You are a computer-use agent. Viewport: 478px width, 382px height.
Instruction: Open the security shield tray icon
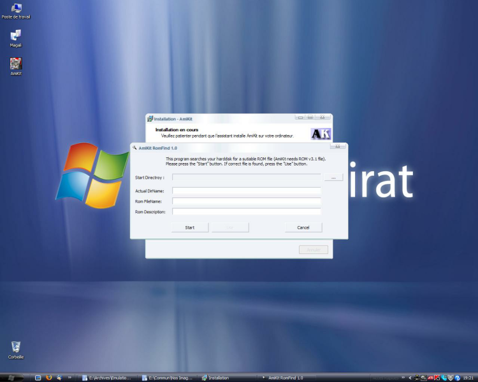click(x=451, y=378)
